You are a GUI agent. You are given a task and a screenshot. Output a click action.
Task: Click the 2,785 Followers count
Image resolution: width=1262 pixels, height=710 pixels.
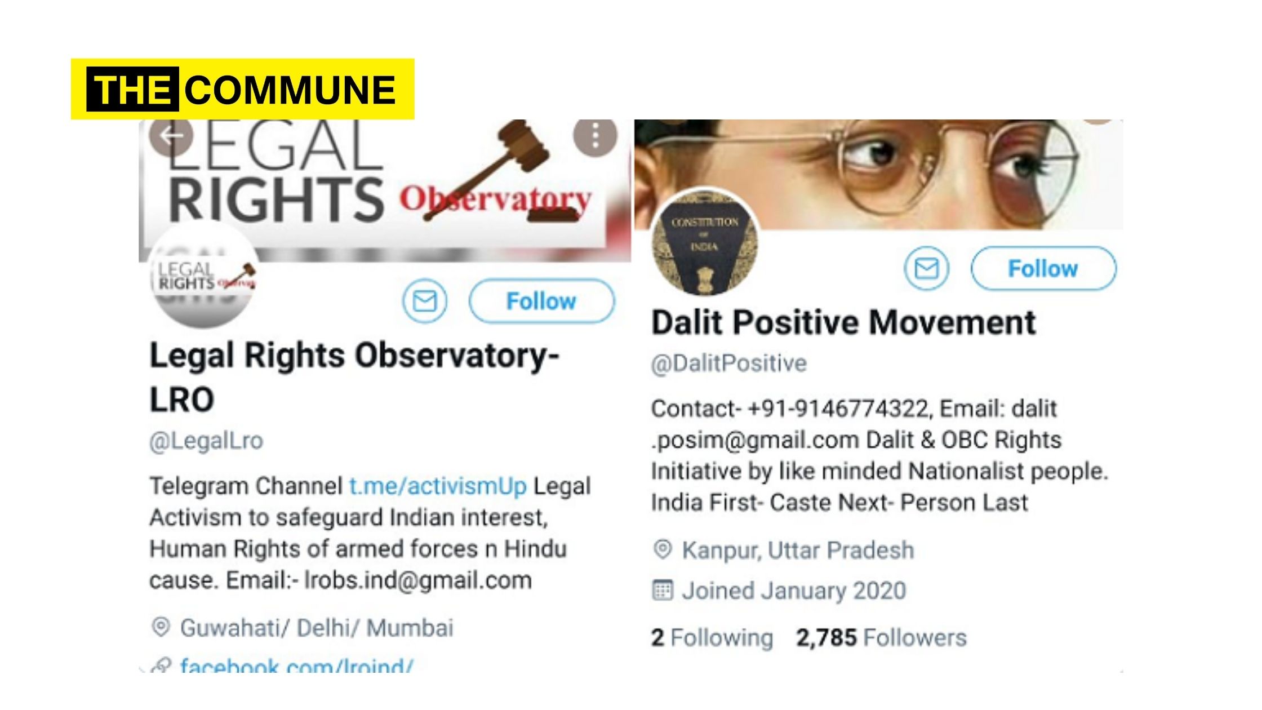click(881, 638)
